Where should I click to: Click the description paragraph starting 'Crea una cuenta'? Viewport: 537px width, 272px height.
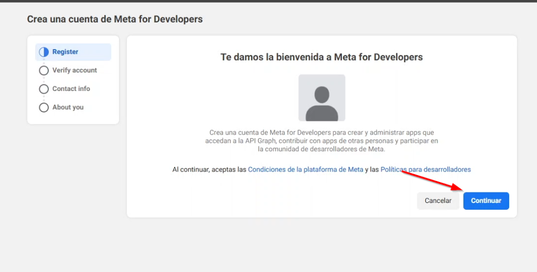(x=321, y=141)
